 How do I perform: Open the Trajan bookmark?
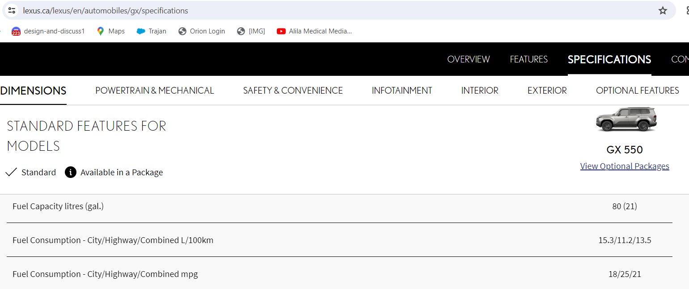point(152,31)
